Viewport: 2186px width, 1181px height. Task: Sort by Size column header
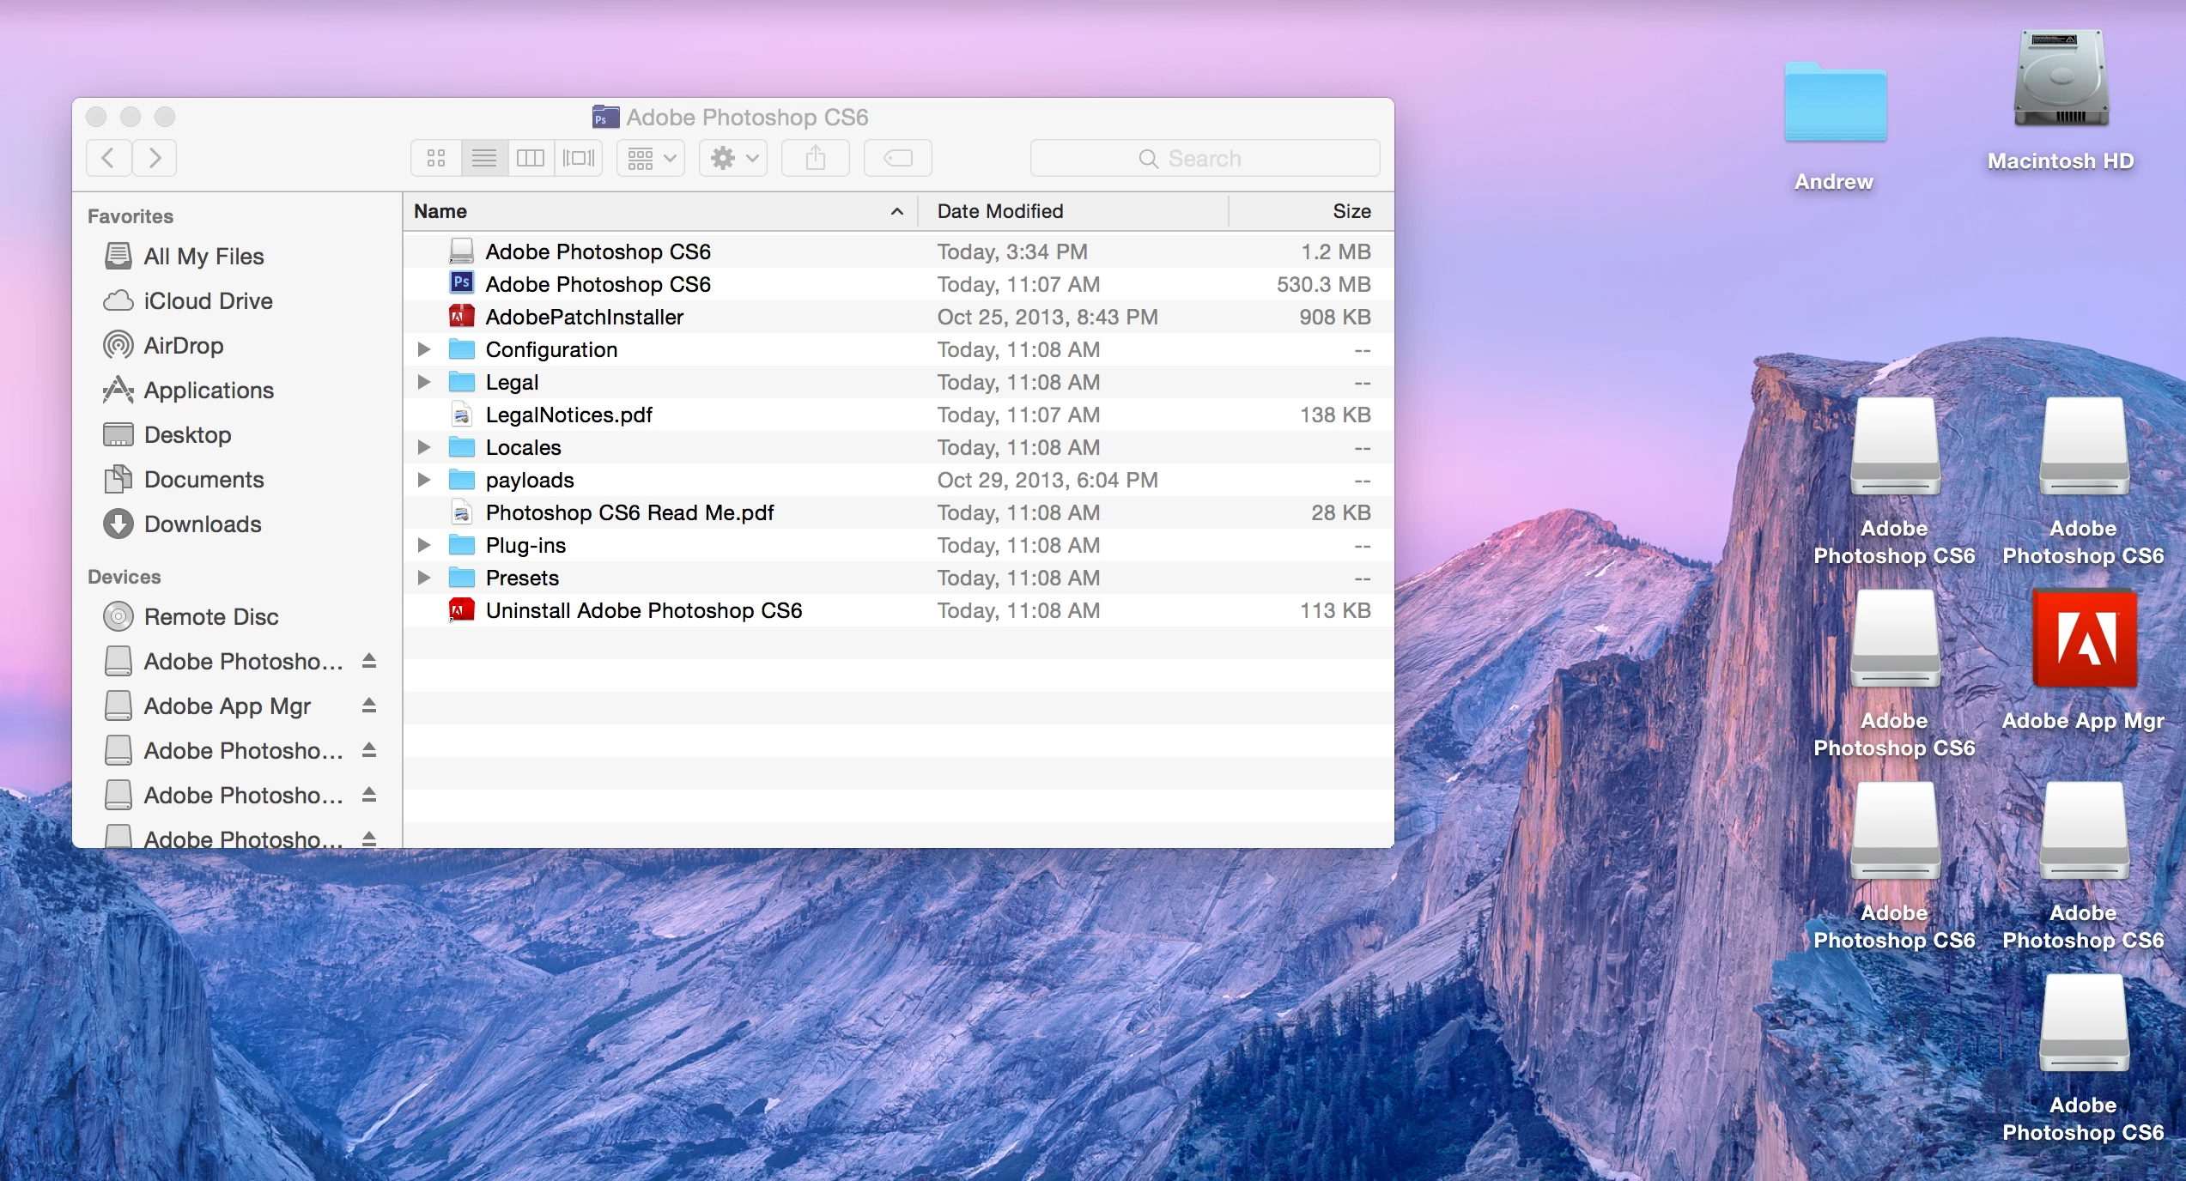(1351, 211)
